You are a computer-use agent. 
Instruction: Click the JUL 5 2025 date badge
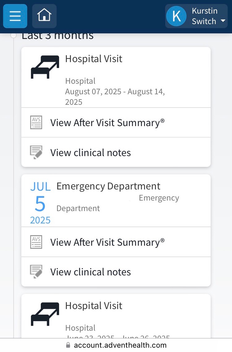40,203
